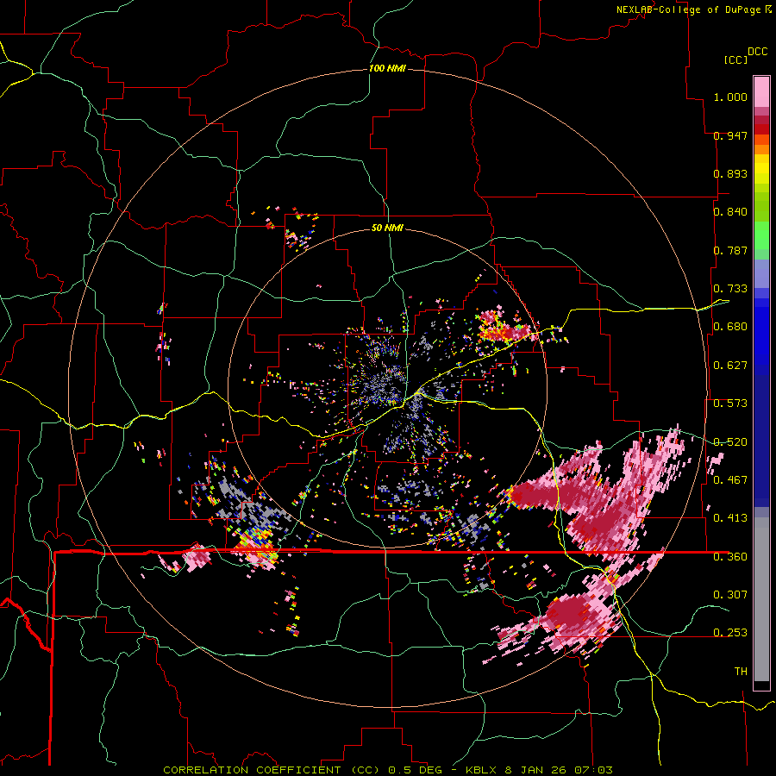
Task: Click the 0.413 color scale value
Action: pyautogui.click(x=730, y=518)
